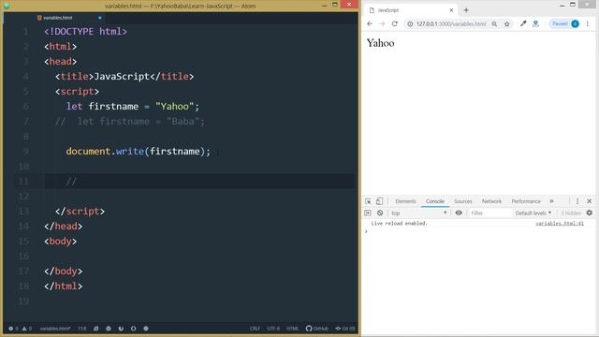Show the console sidebar
The height and width of the screenshot is (337, 599).
click(368, 212)
